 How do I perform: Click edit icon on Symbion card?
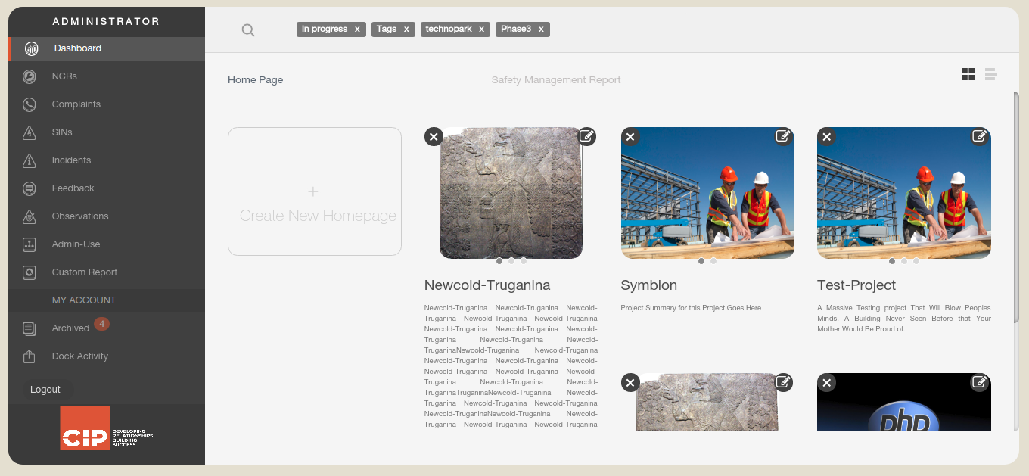tap(784, 136)
